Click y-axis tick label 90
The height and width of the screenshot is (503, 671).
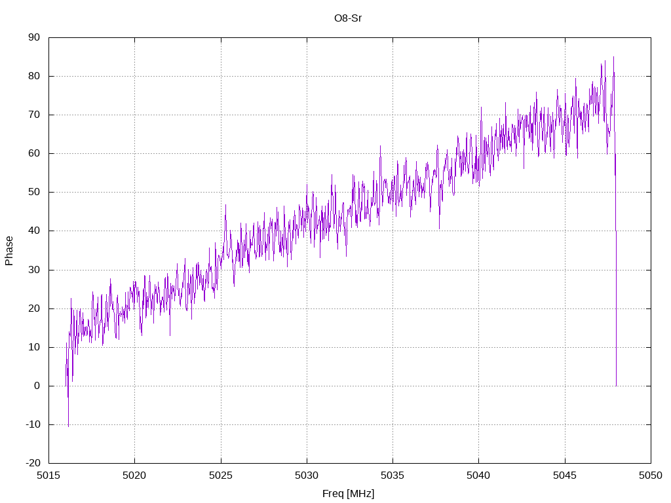click(x=34, y=37)
